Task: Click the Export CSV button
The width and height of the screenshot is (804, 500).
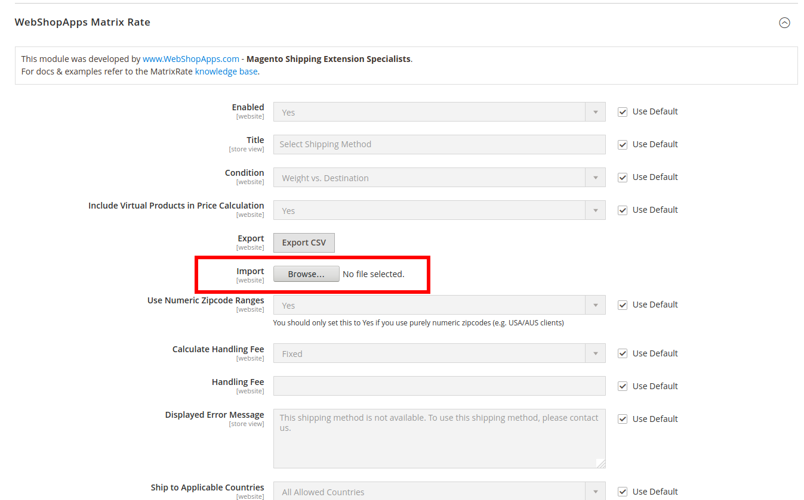Action: 304,243
